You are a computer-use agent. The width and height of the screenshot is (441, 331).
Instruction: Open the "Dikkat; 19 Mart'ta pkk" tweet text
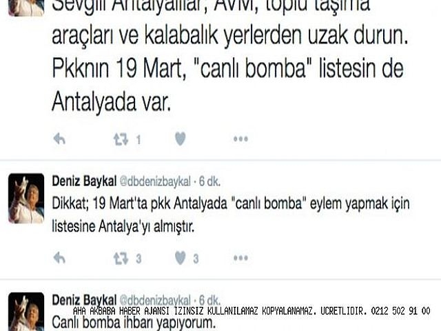pos(231,214)
